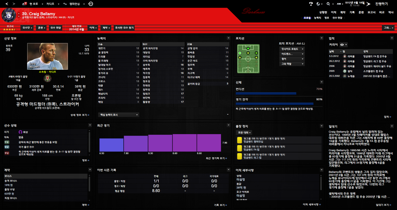Click the red 부상 injury badge
The image size is (397, 210).
pyautogui.click(x=7, y=153)
